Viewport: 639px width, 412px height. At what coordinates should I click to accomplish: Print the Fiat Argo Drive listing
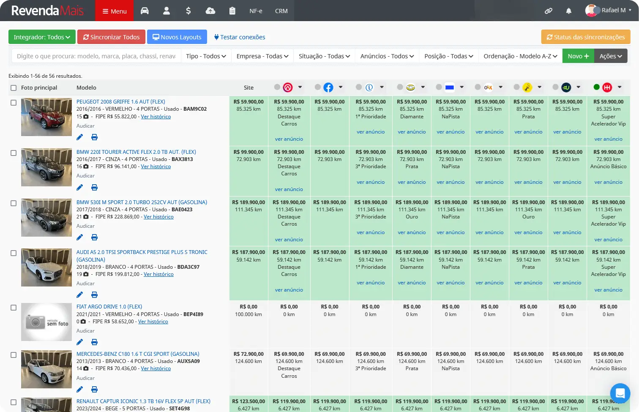pos(94,342)
